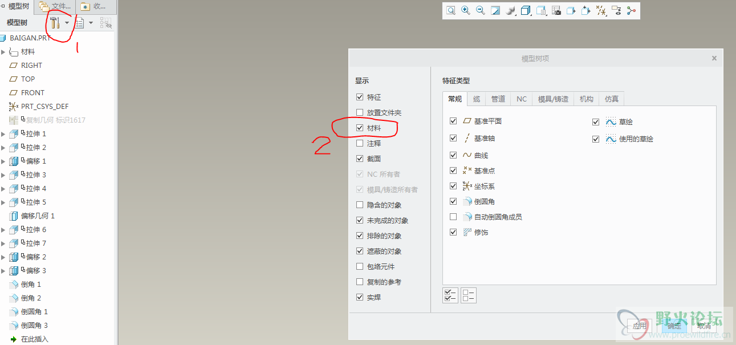Enable the 放置文件夹 checkbox

pyautogui.click(x=359, y=113)
